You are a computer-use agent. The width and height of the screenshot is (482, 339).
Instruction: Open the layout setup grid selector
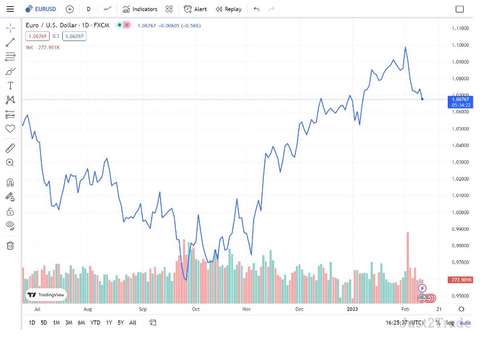[169, 9]
